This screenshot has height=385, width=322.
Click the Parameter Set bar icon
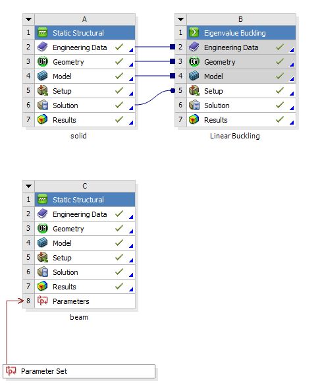(x=11, y=370)
